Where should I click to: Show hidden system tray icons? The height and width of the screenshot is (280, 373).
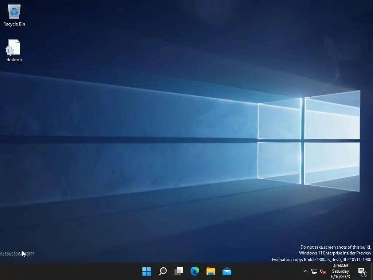tap(306, 271)
